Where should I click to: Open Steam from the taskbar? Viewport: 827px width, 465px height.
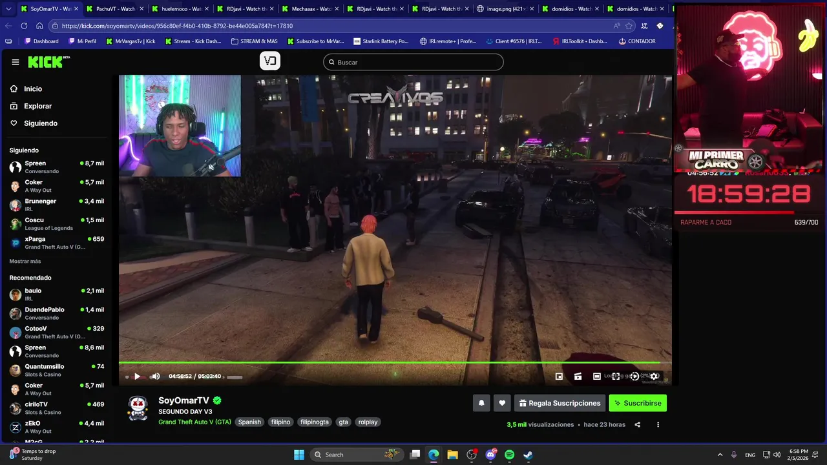coord(528,455)
